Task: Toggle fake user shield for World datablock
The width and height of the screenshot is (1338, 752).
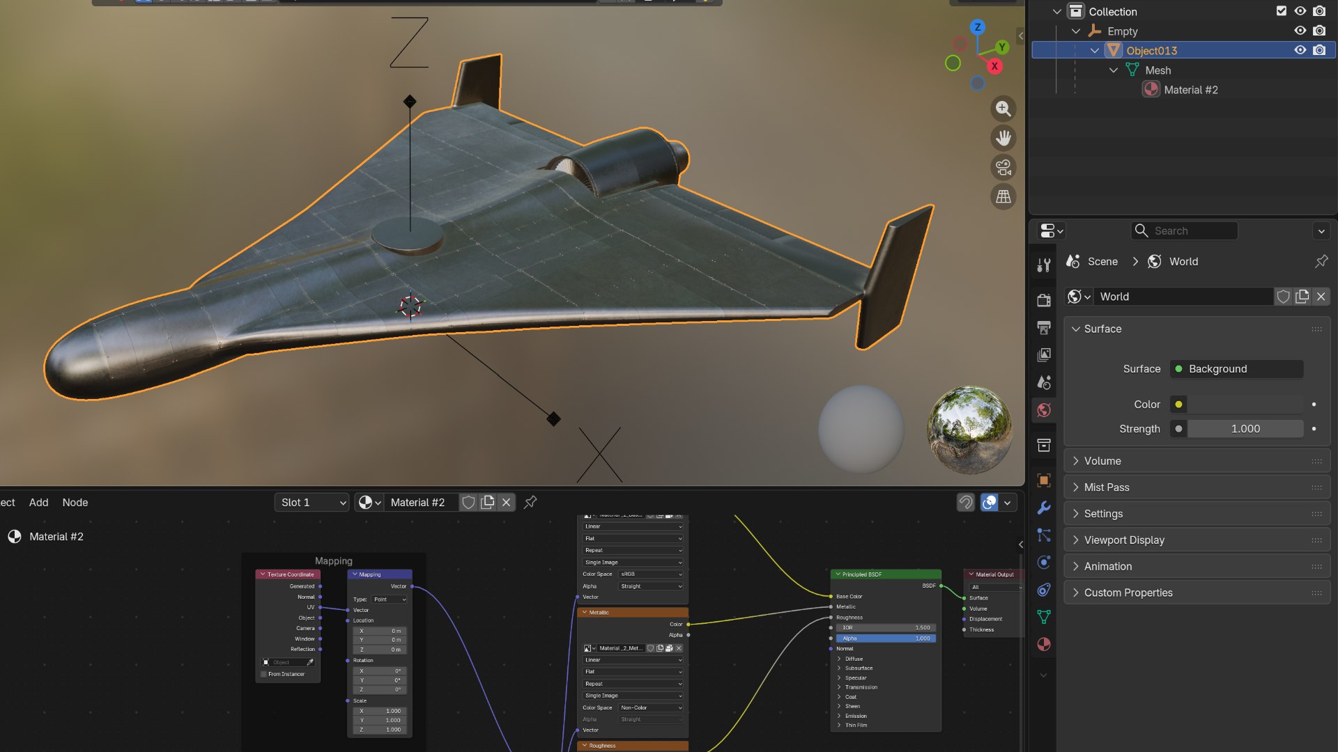Action: click(1284, 297)
